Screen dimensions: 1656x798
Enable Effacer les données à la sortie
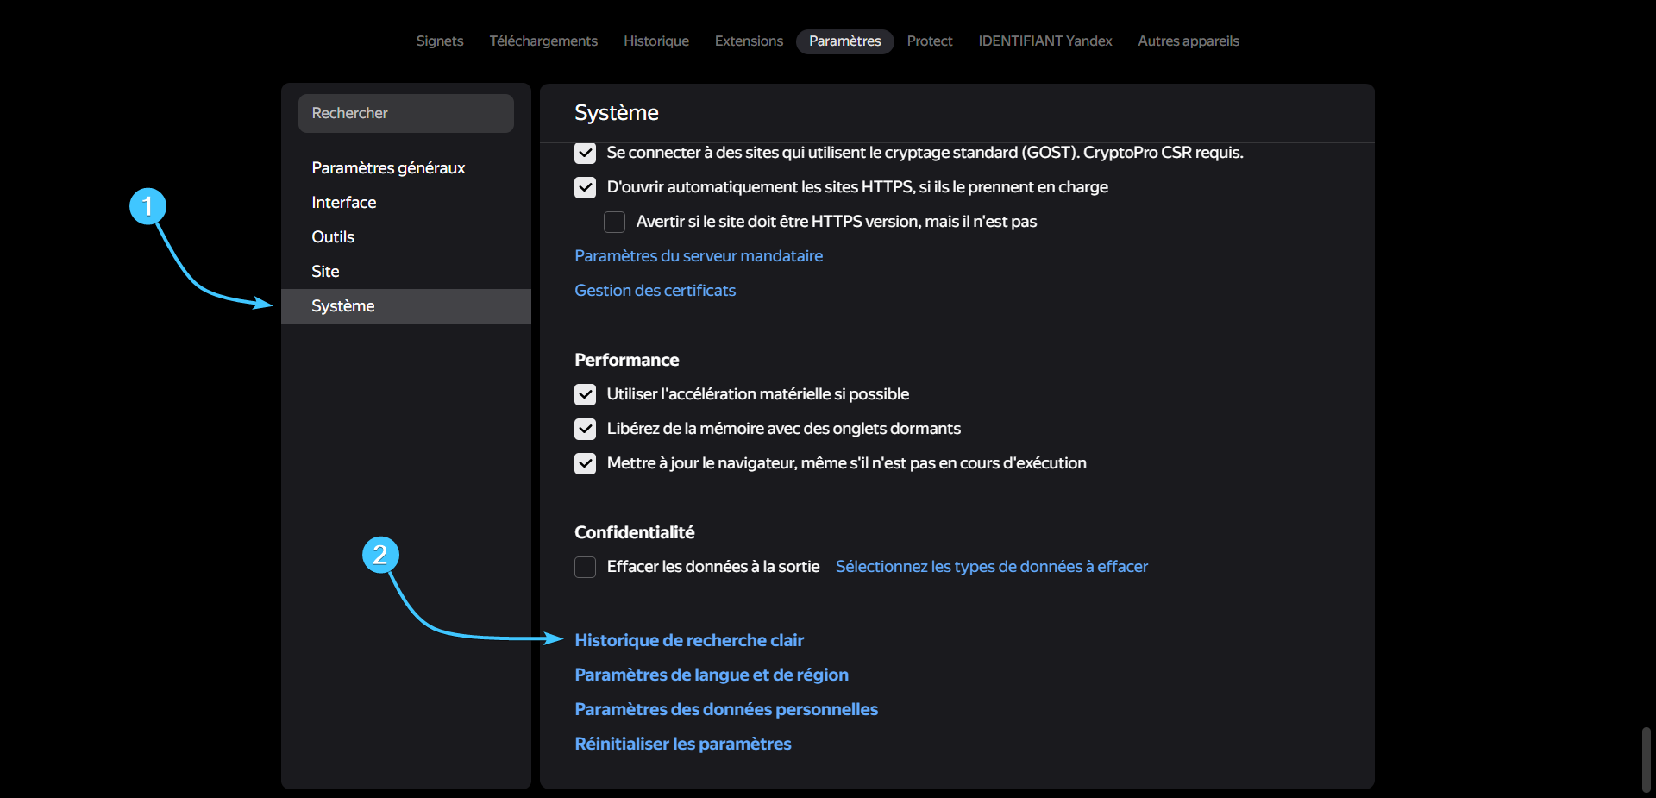[586, 567]
